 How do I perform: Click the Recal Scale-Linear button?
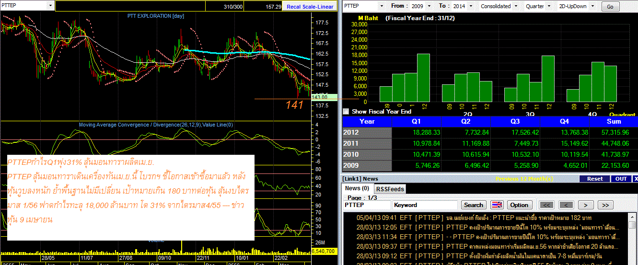point(310,7)
